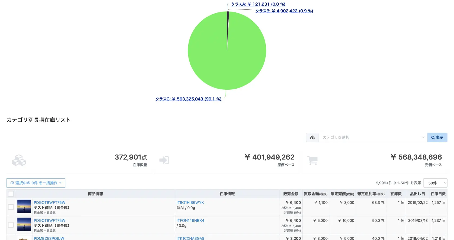
Task: Toggle the select-all checkbox in table header
Action: (x=11, y=194)
